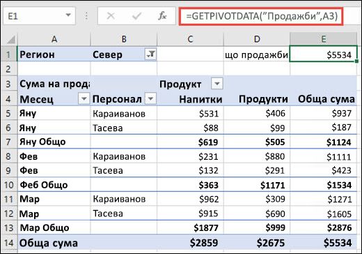Click the $88 cell

coord(190,128)
